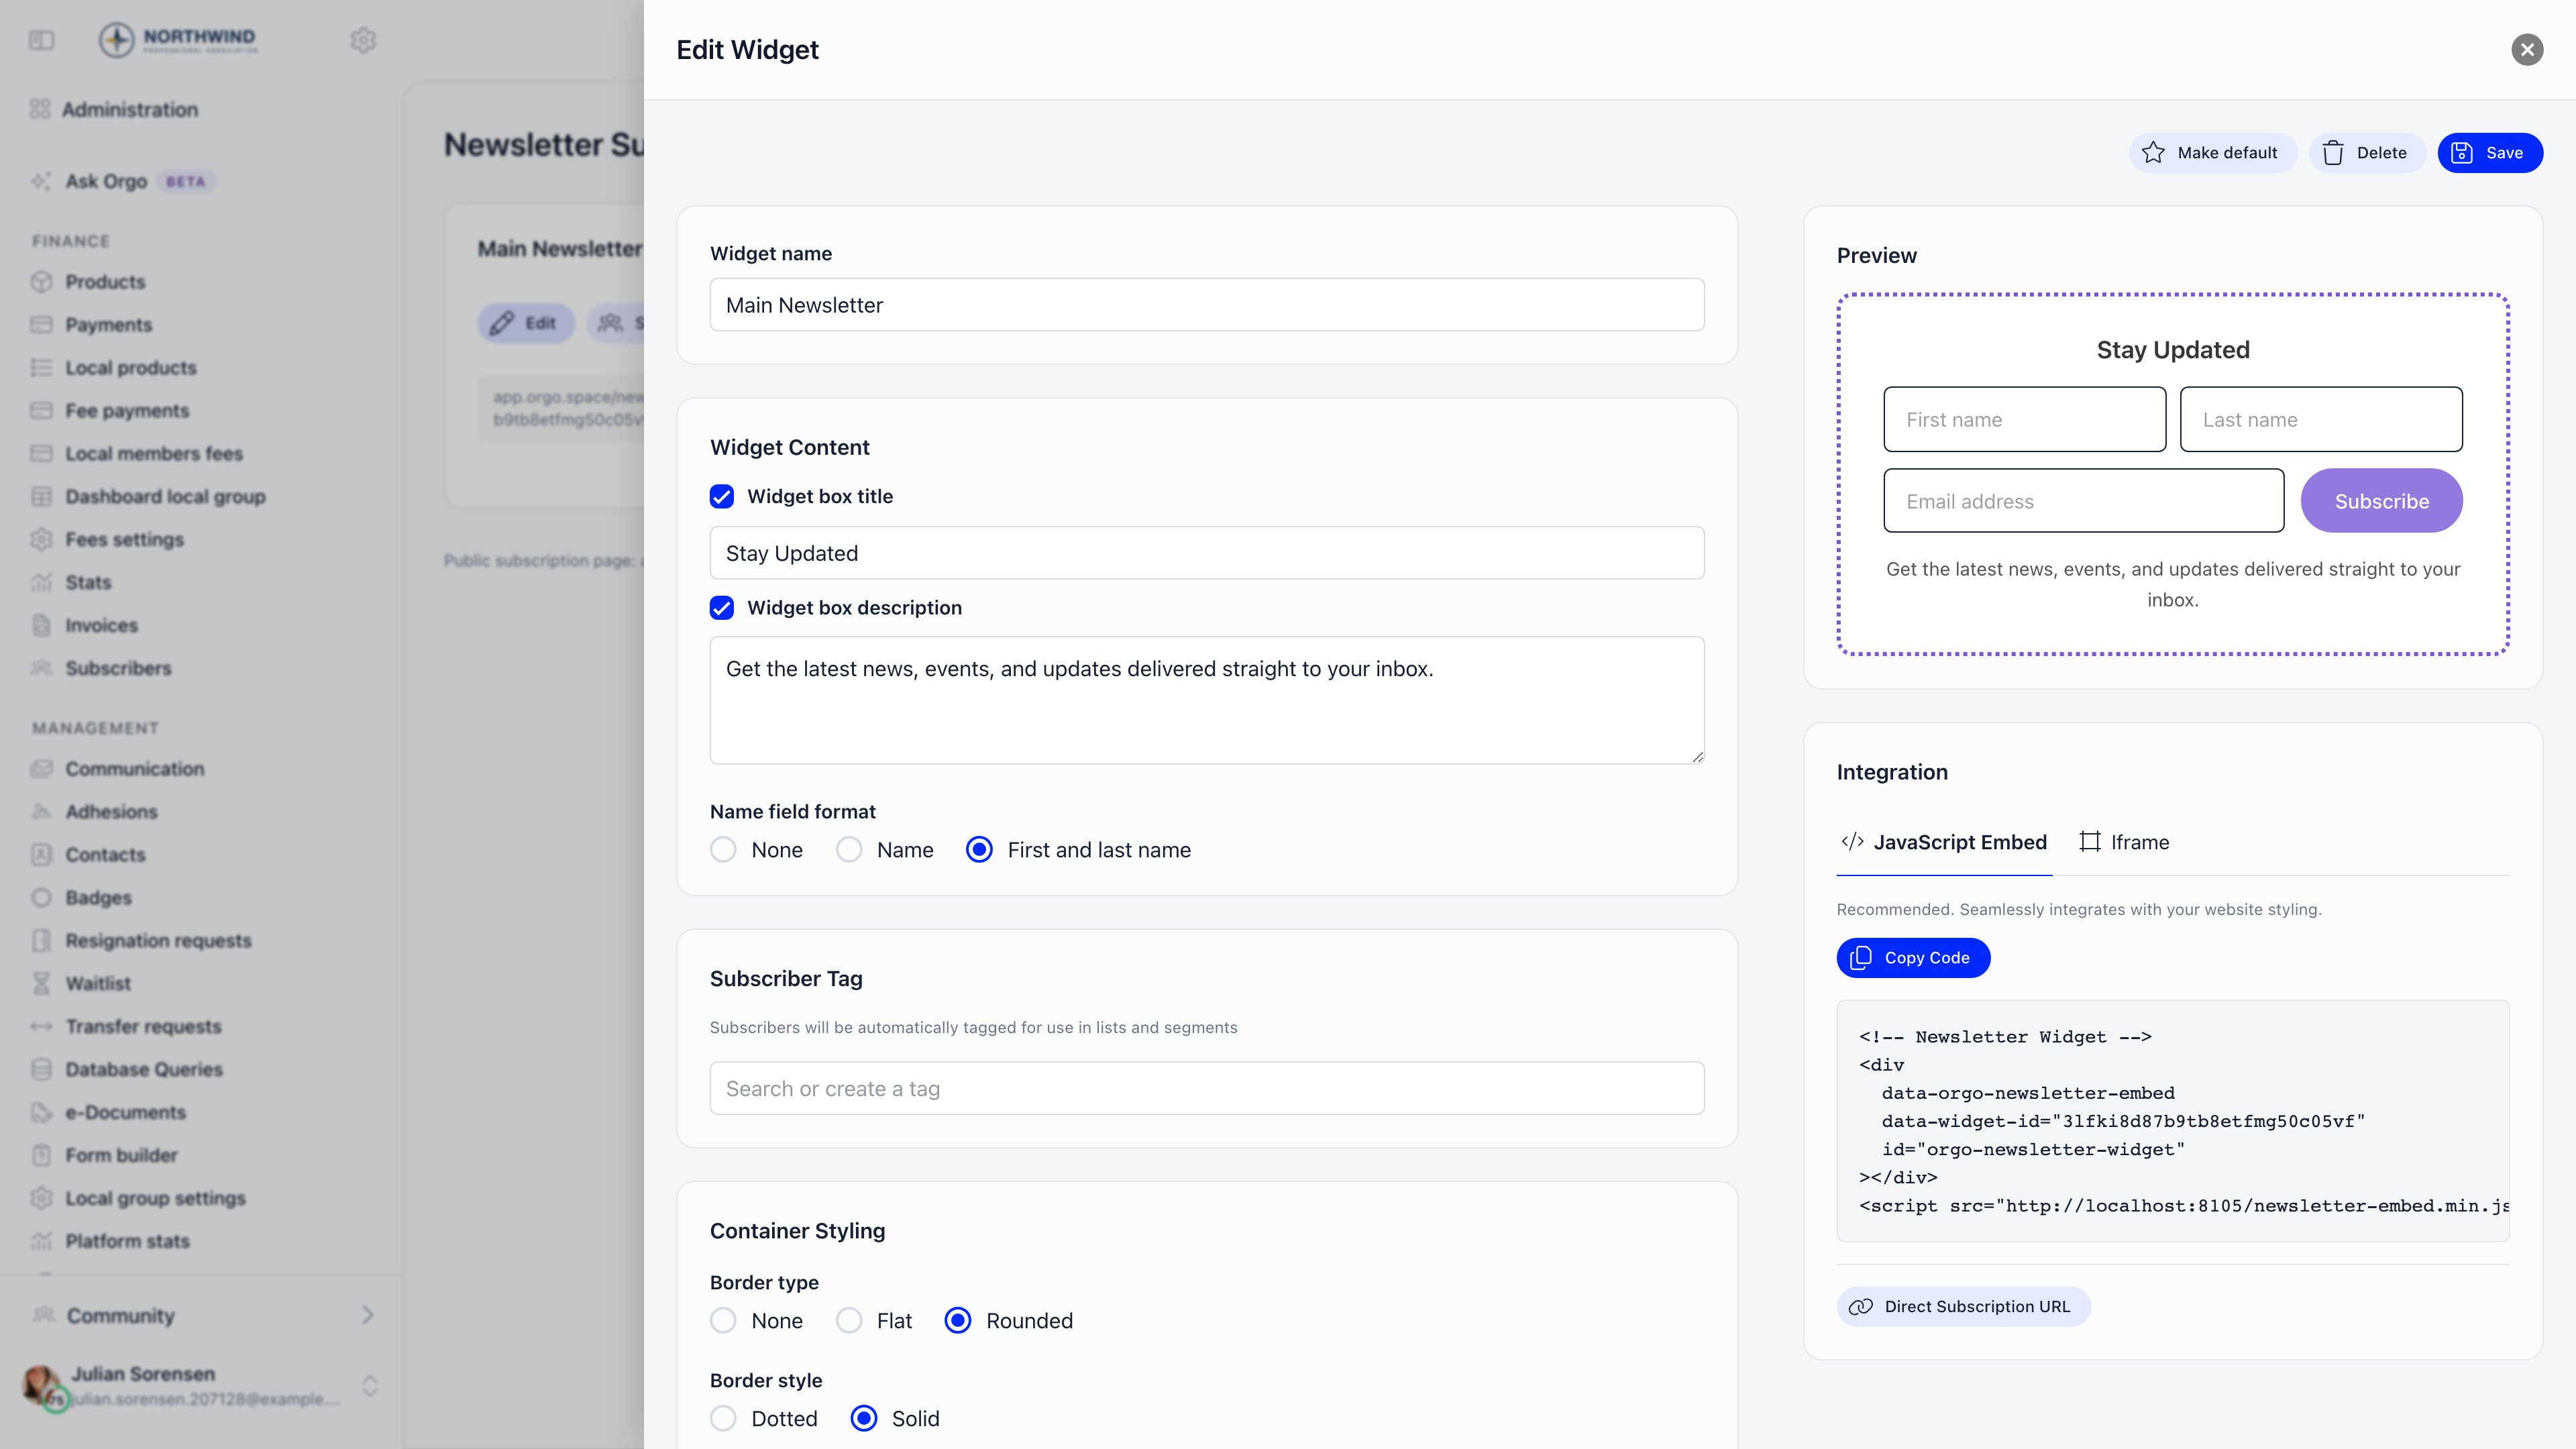Click the e-Documents icon
Screen dimensions: 2576x1449
tap(41, 1113)
